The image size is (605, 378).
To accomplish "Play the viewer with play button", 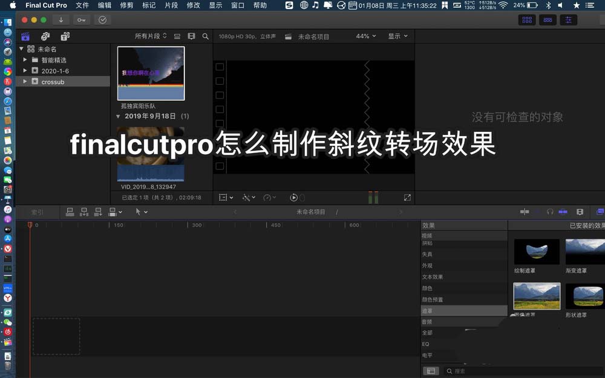I will tap(293, 198).
